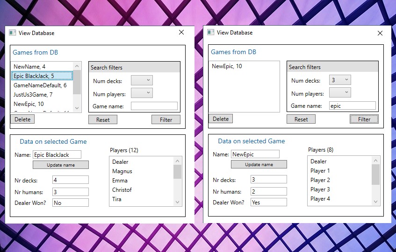Click Filter button in right window

pos(364,119)
